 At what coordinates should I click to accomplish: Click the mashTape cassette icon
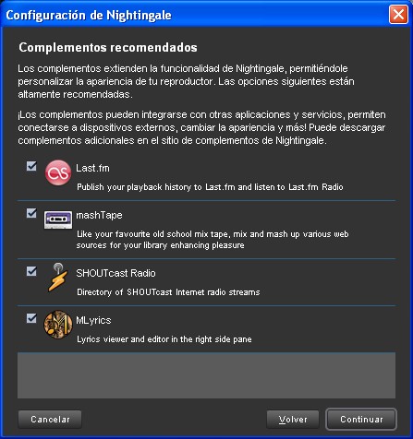point(58,219)
